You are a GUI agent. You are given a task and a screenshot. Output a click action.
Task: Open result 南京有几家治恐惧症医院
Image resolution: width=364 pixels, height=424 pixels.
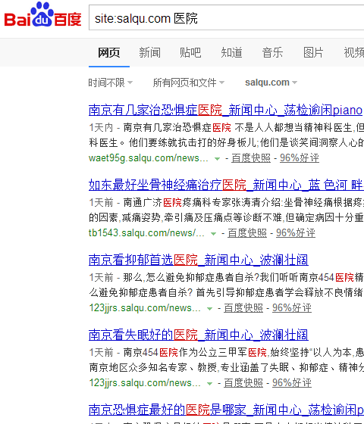coord(226,111)
